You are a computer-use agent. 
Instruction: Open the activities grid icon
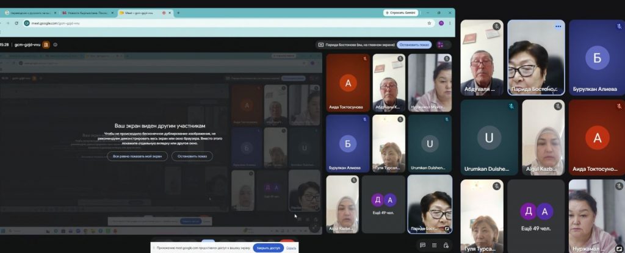(x=435, y=245)
